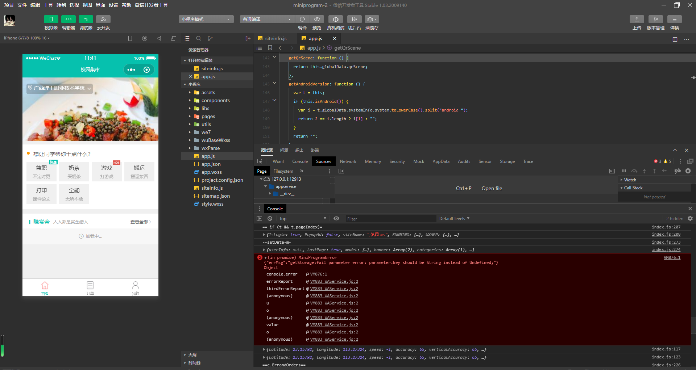This screenshot has height=370, width=696.
Task: Pause script execution button
Action: tap(624, 171)
